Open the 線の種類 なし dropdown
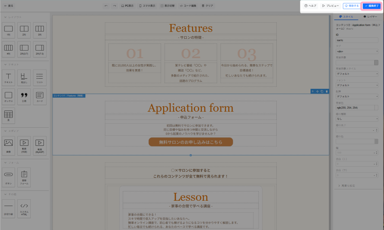384x230 pixels. pos(357,119)
